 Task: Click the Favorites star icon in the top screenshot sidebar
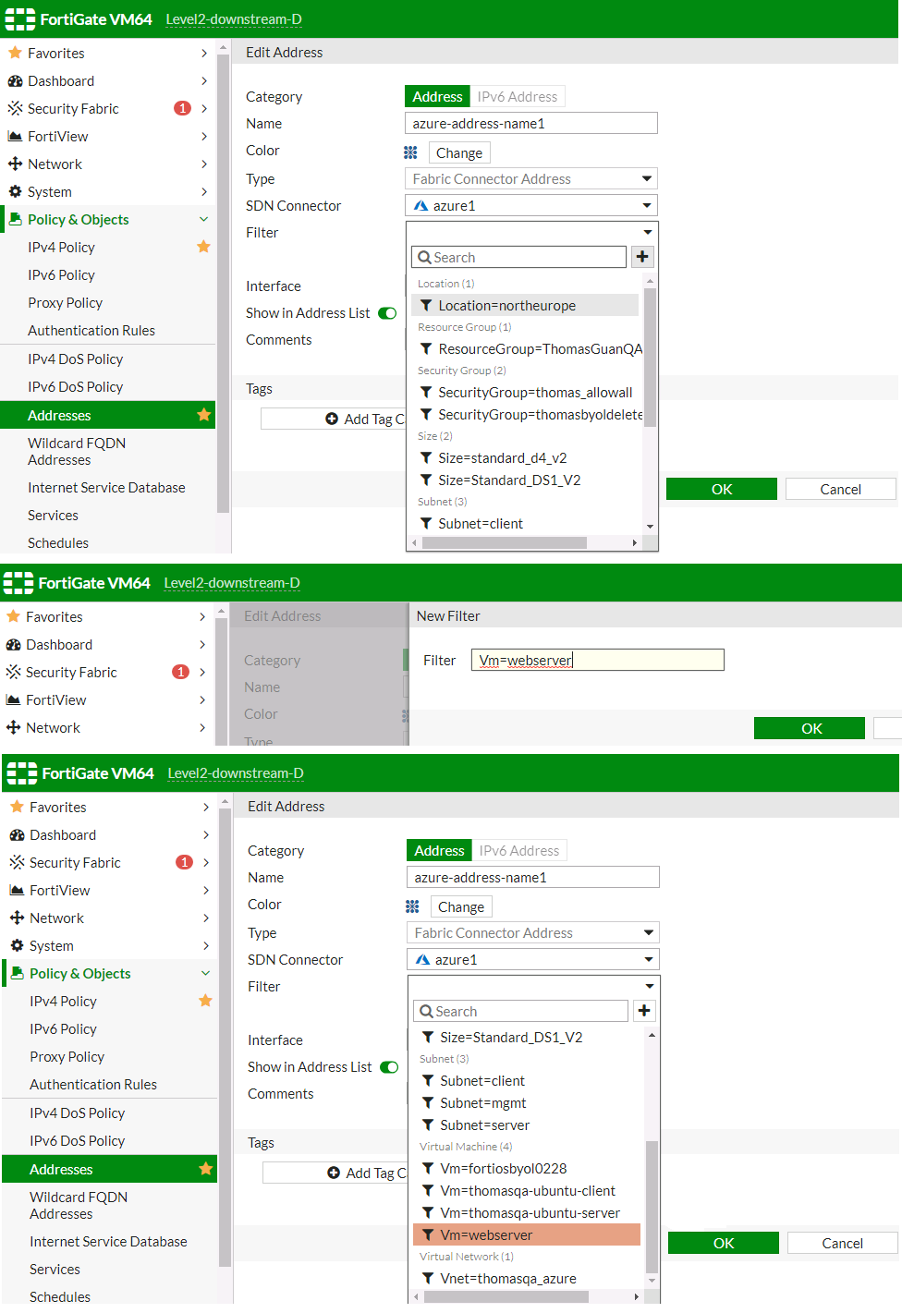point(15,53)
